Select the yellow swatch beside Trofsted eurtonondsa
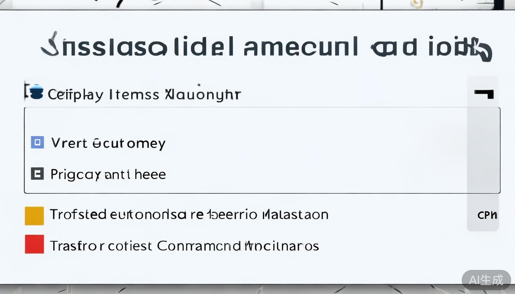Screen dimensions: 515x294 click(34, 216)
